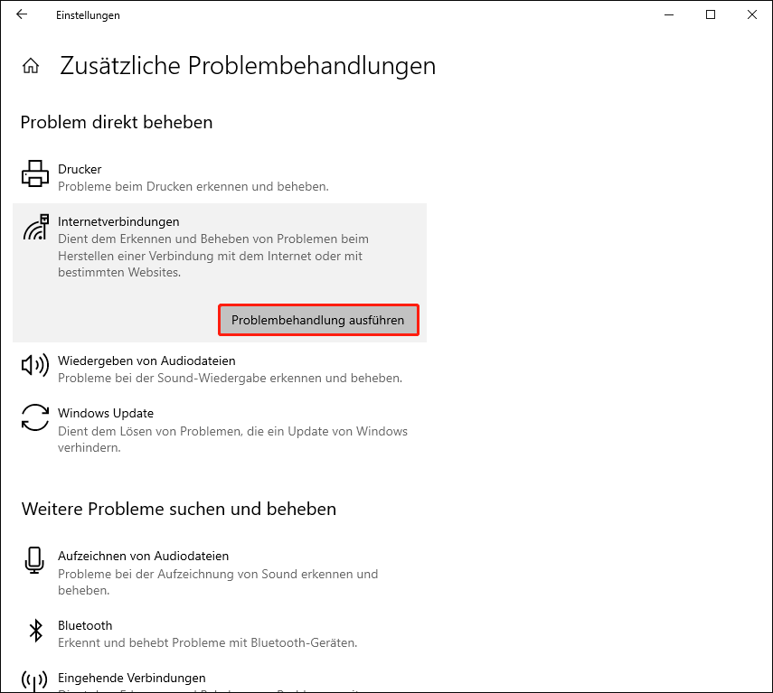Click the circular arrows Windows Update icon
The image size is (773, 693).
tap(34, 418)
